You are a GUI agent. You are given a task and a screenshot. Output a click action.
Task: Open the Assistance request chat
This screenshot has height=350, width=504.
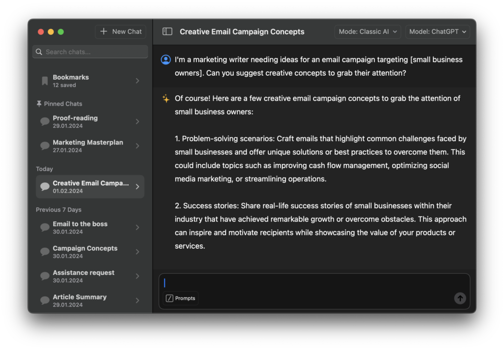tap(90, 276)
